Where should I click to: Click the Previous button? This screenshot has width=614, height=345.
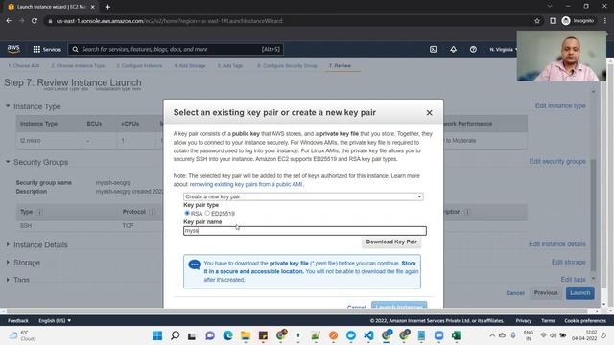pyautogui.click(x=546, y=293)
